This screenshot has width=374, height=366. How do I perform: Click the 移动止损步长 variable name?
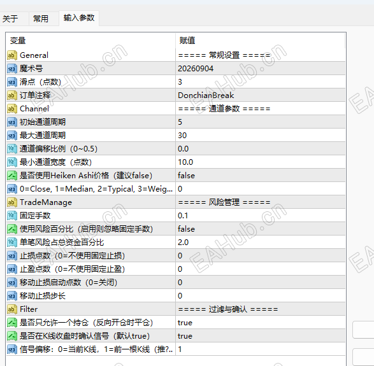(43, 296)
